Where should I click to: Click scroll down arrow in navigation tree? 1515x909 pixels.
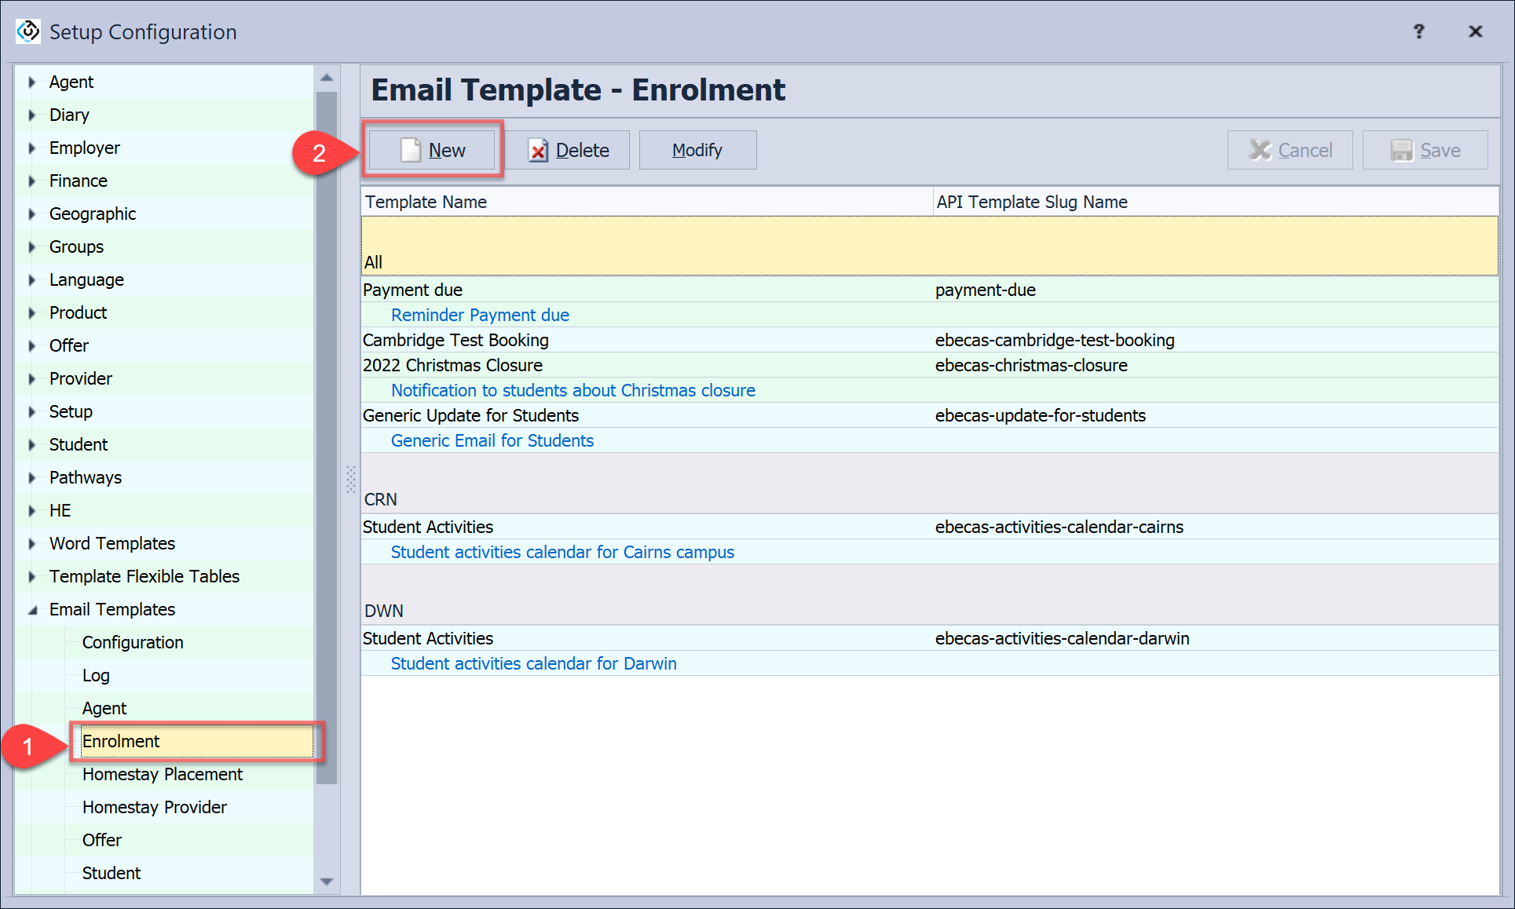pos(327,882)
